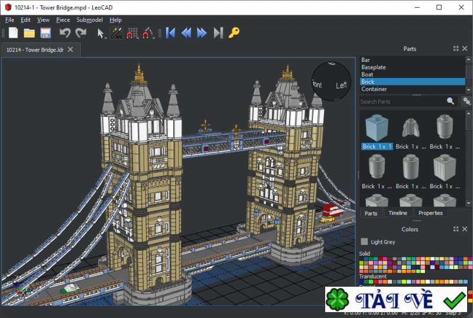
Task: Toggle the relative transforms wand icon
Action: (116, 33)
